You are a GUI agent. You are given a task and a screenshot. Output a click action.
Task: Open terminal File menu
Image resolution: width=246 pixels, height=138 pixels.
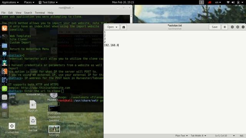click(x=3, y=13)
